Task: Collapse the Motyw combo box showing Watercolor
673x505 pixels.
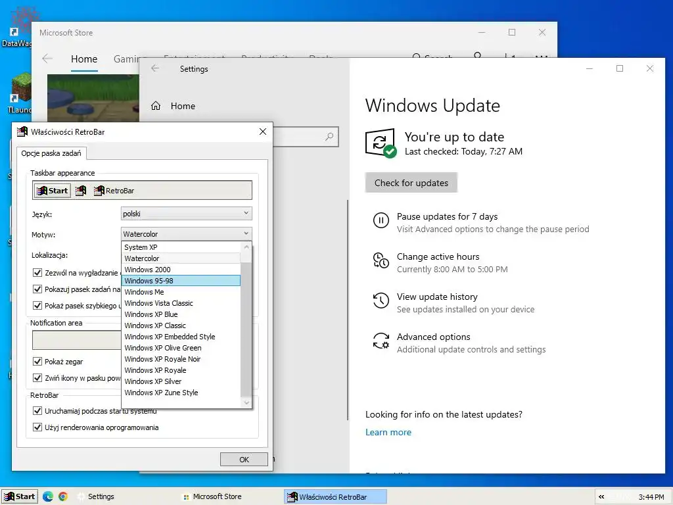Action: point(186,234)
